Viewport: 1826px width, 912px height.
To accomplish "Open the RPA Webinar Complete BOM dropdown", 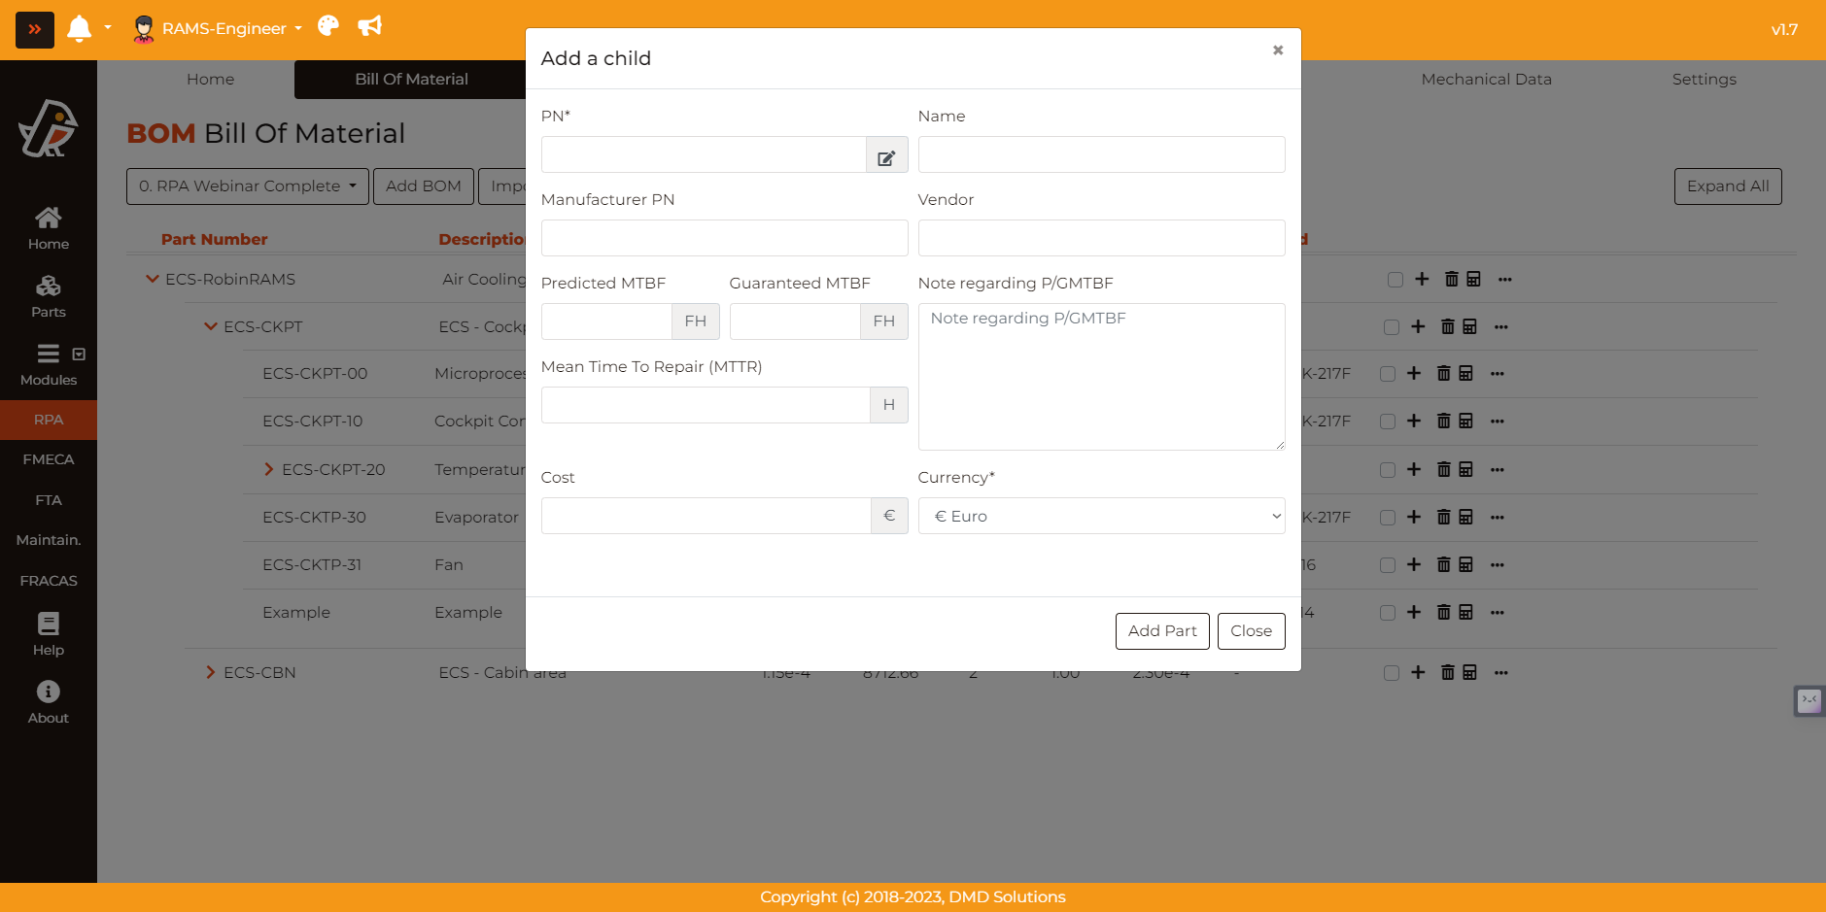I will pos(248,186).
